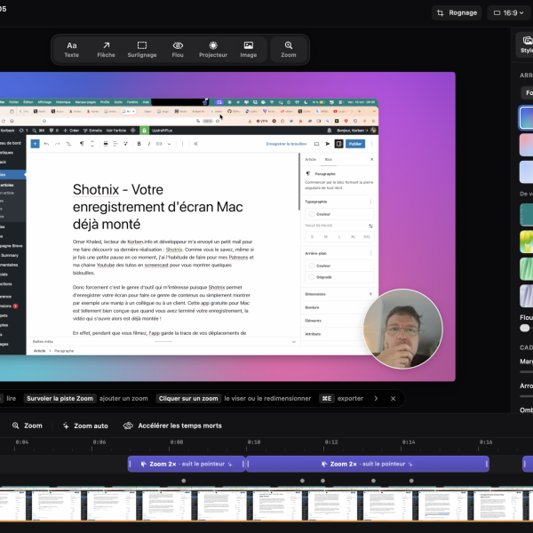
Task: Click Enregistrer le brouillon link
Action: click(x=286, y=144)
